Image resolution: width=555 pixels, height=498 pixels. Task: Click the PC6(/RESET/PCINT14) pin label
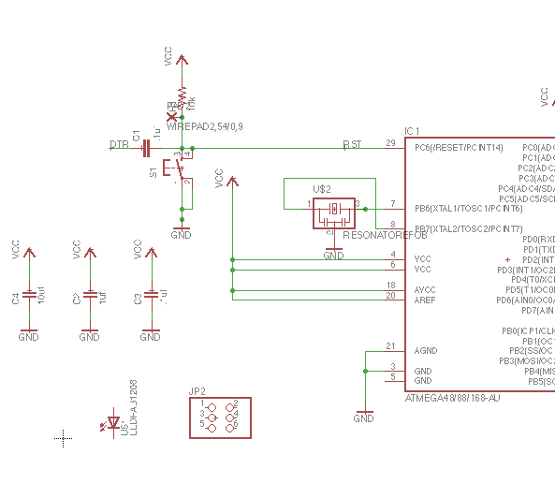[x=459, y=148]
